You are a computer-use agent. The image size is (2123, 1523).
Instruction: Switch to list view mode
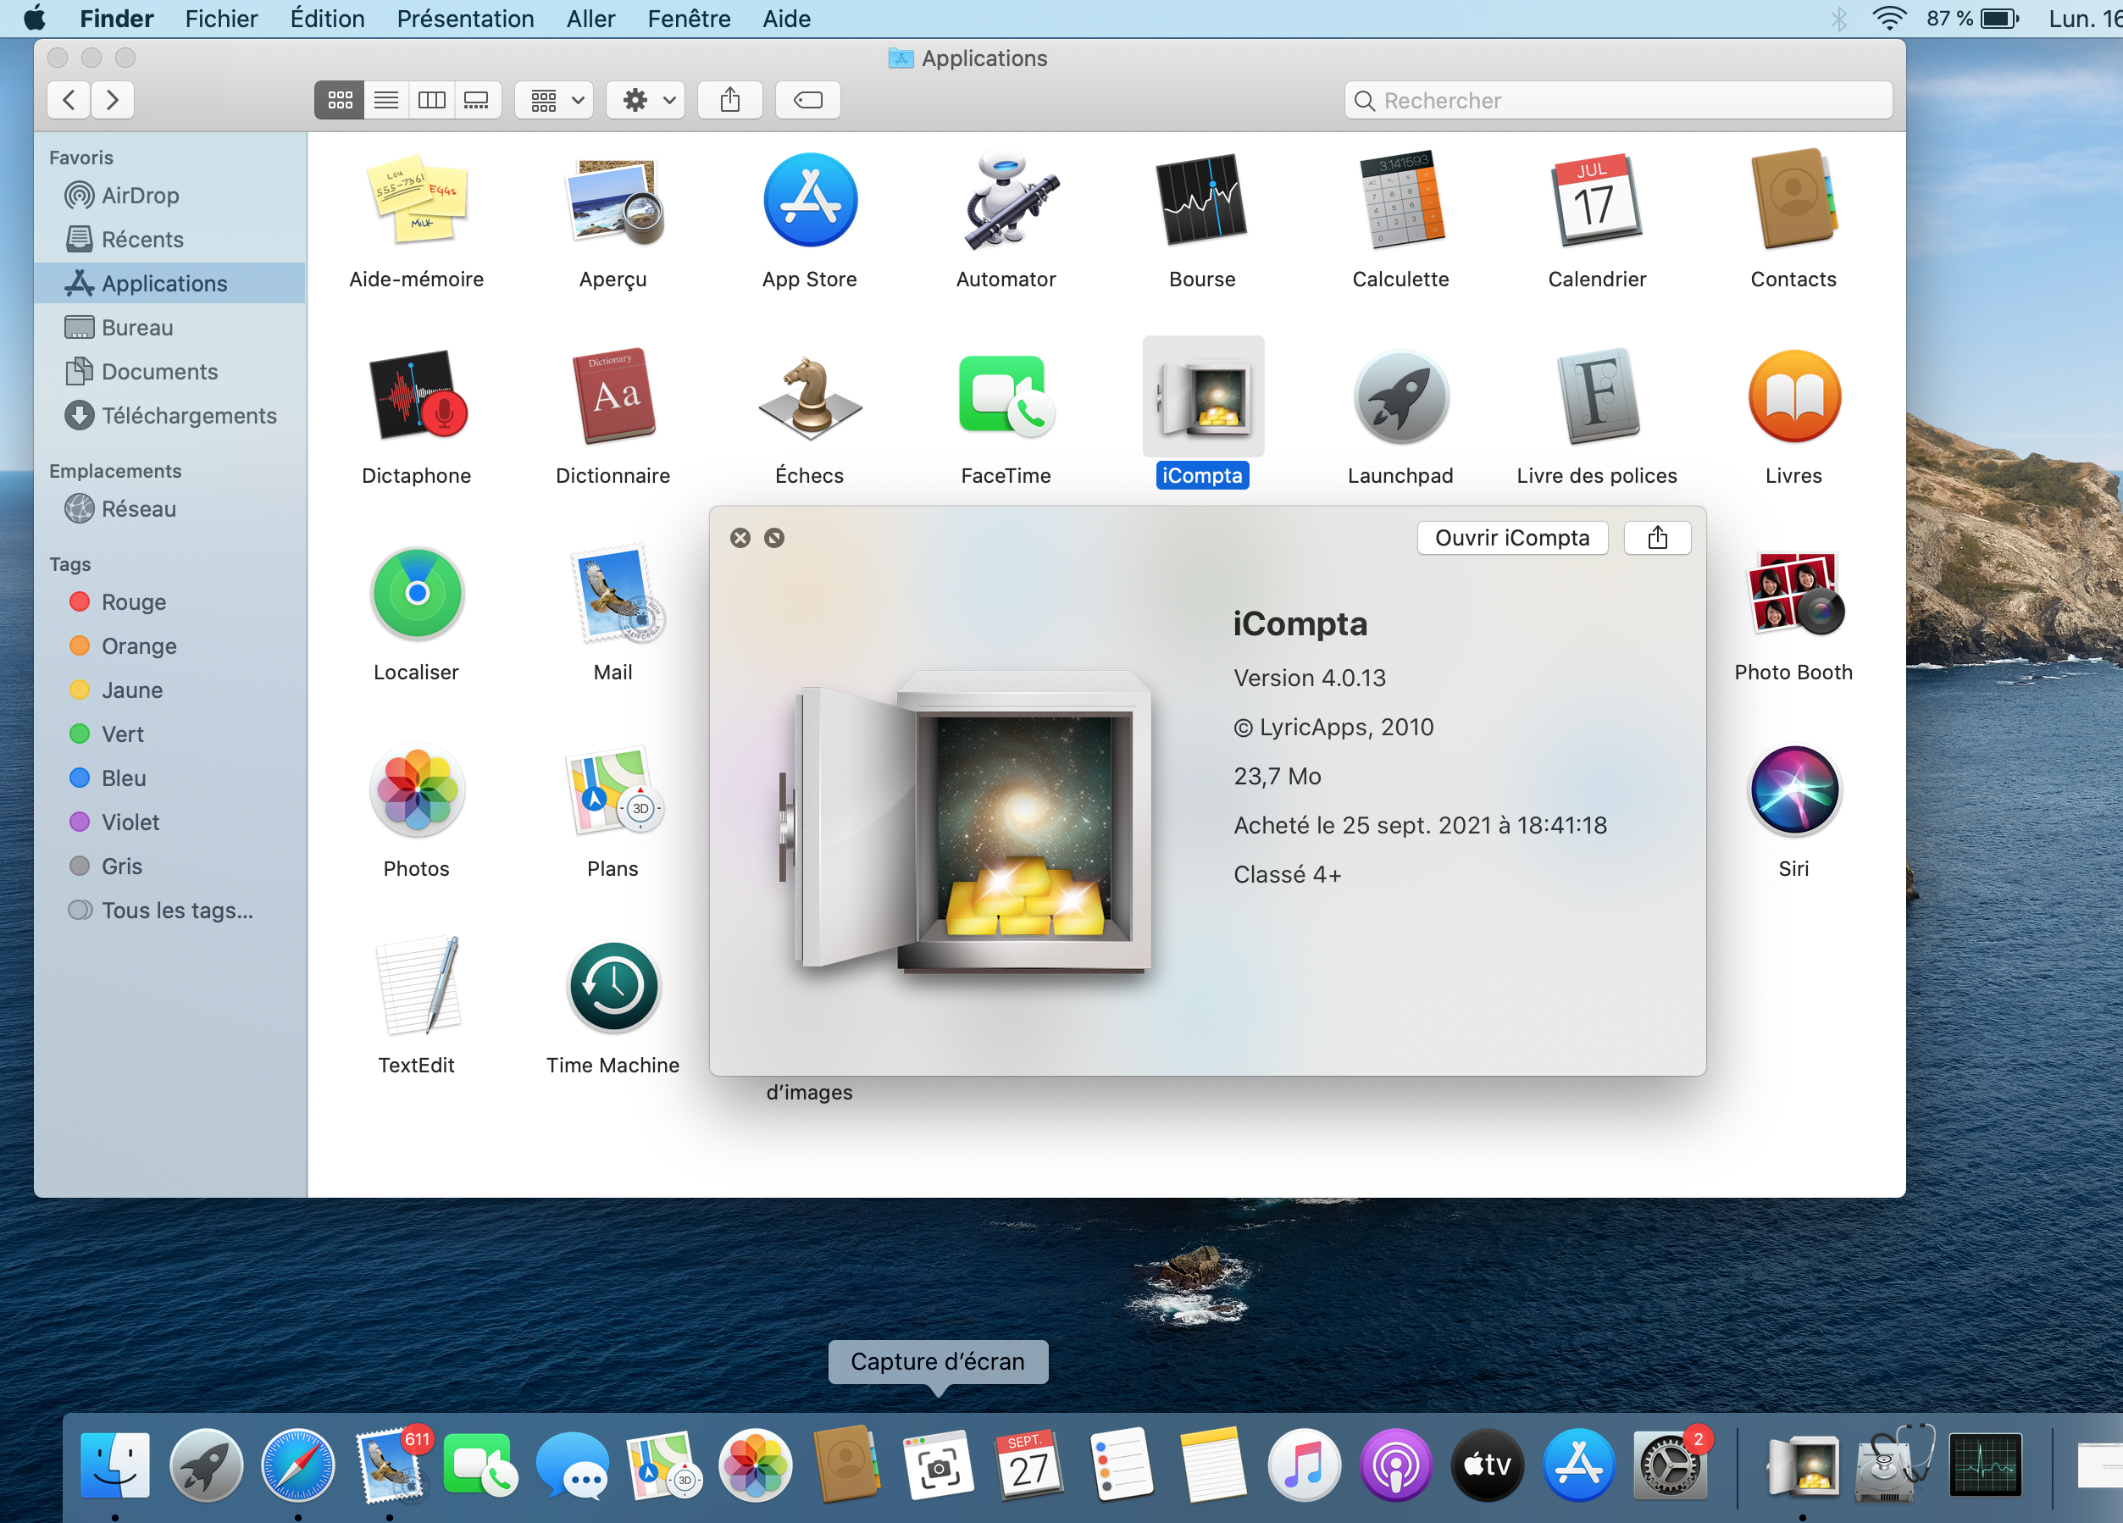385,100
